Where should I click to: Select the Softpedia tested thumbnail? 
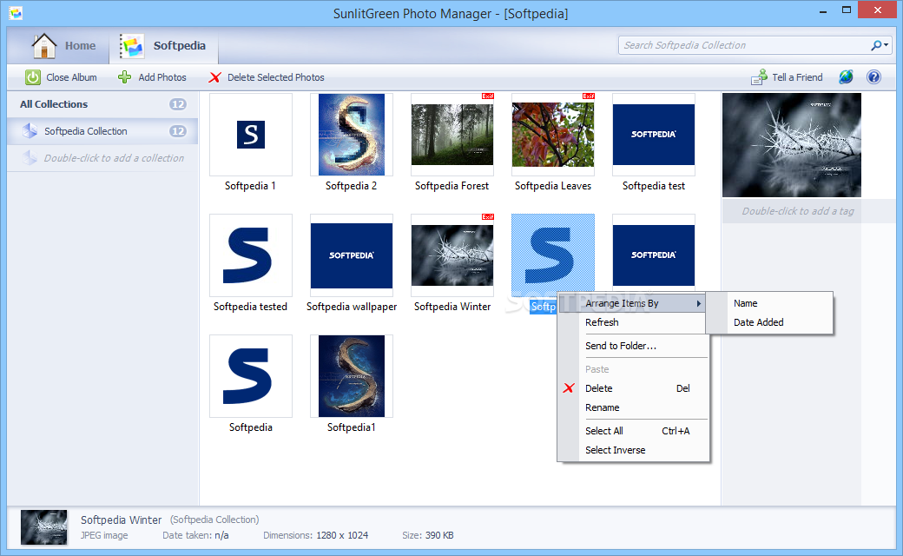251,255
